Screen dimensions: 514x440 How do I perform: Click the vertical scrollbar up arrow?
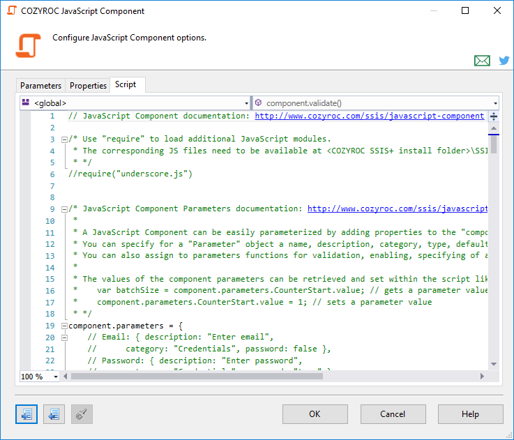coord(494,128)
